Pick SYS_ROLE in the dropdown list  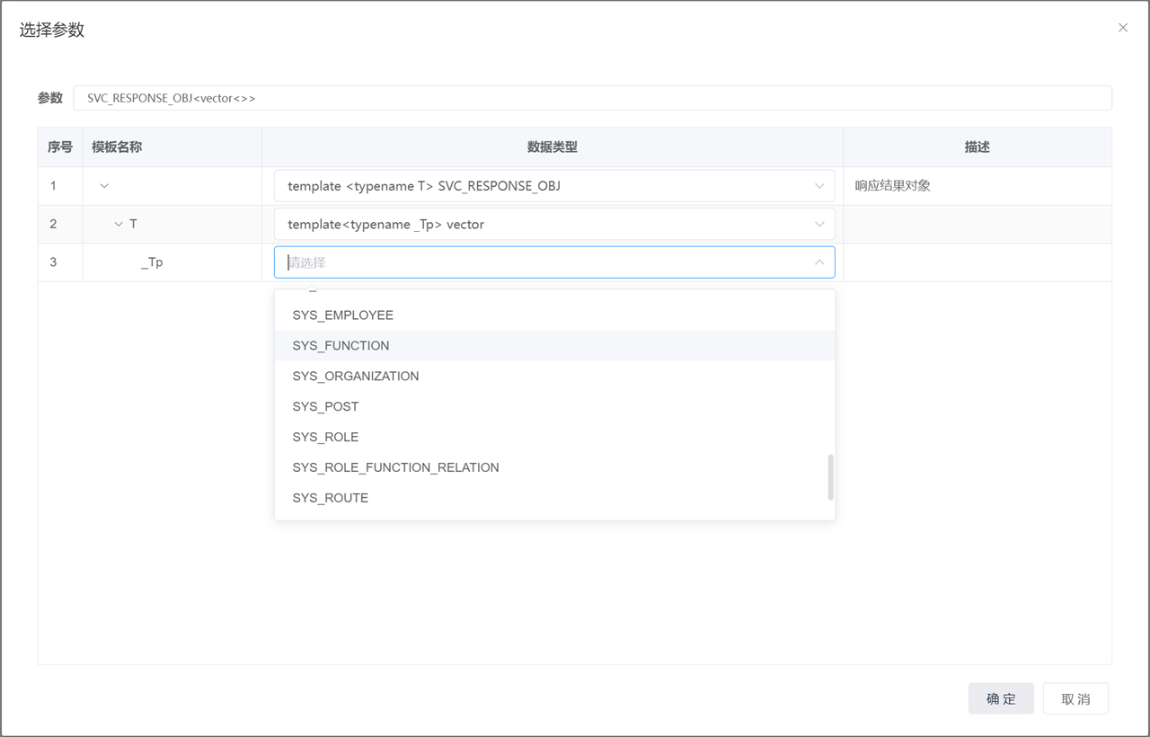[554, 437]
